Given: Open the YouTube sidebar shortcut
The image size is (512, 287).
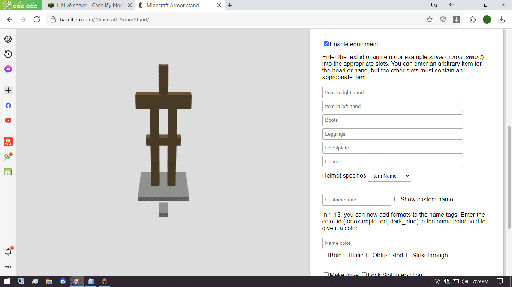Looking at the screenshot, I should pyautogui.click(x=8, y=120).
